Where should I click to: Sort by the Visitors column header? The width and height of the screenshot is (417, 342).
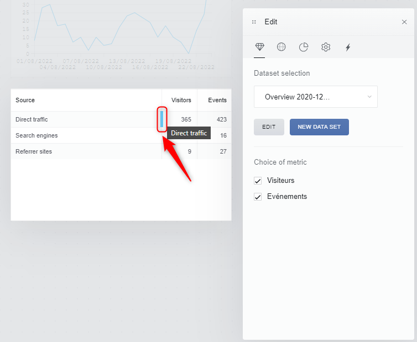[181, 100]
